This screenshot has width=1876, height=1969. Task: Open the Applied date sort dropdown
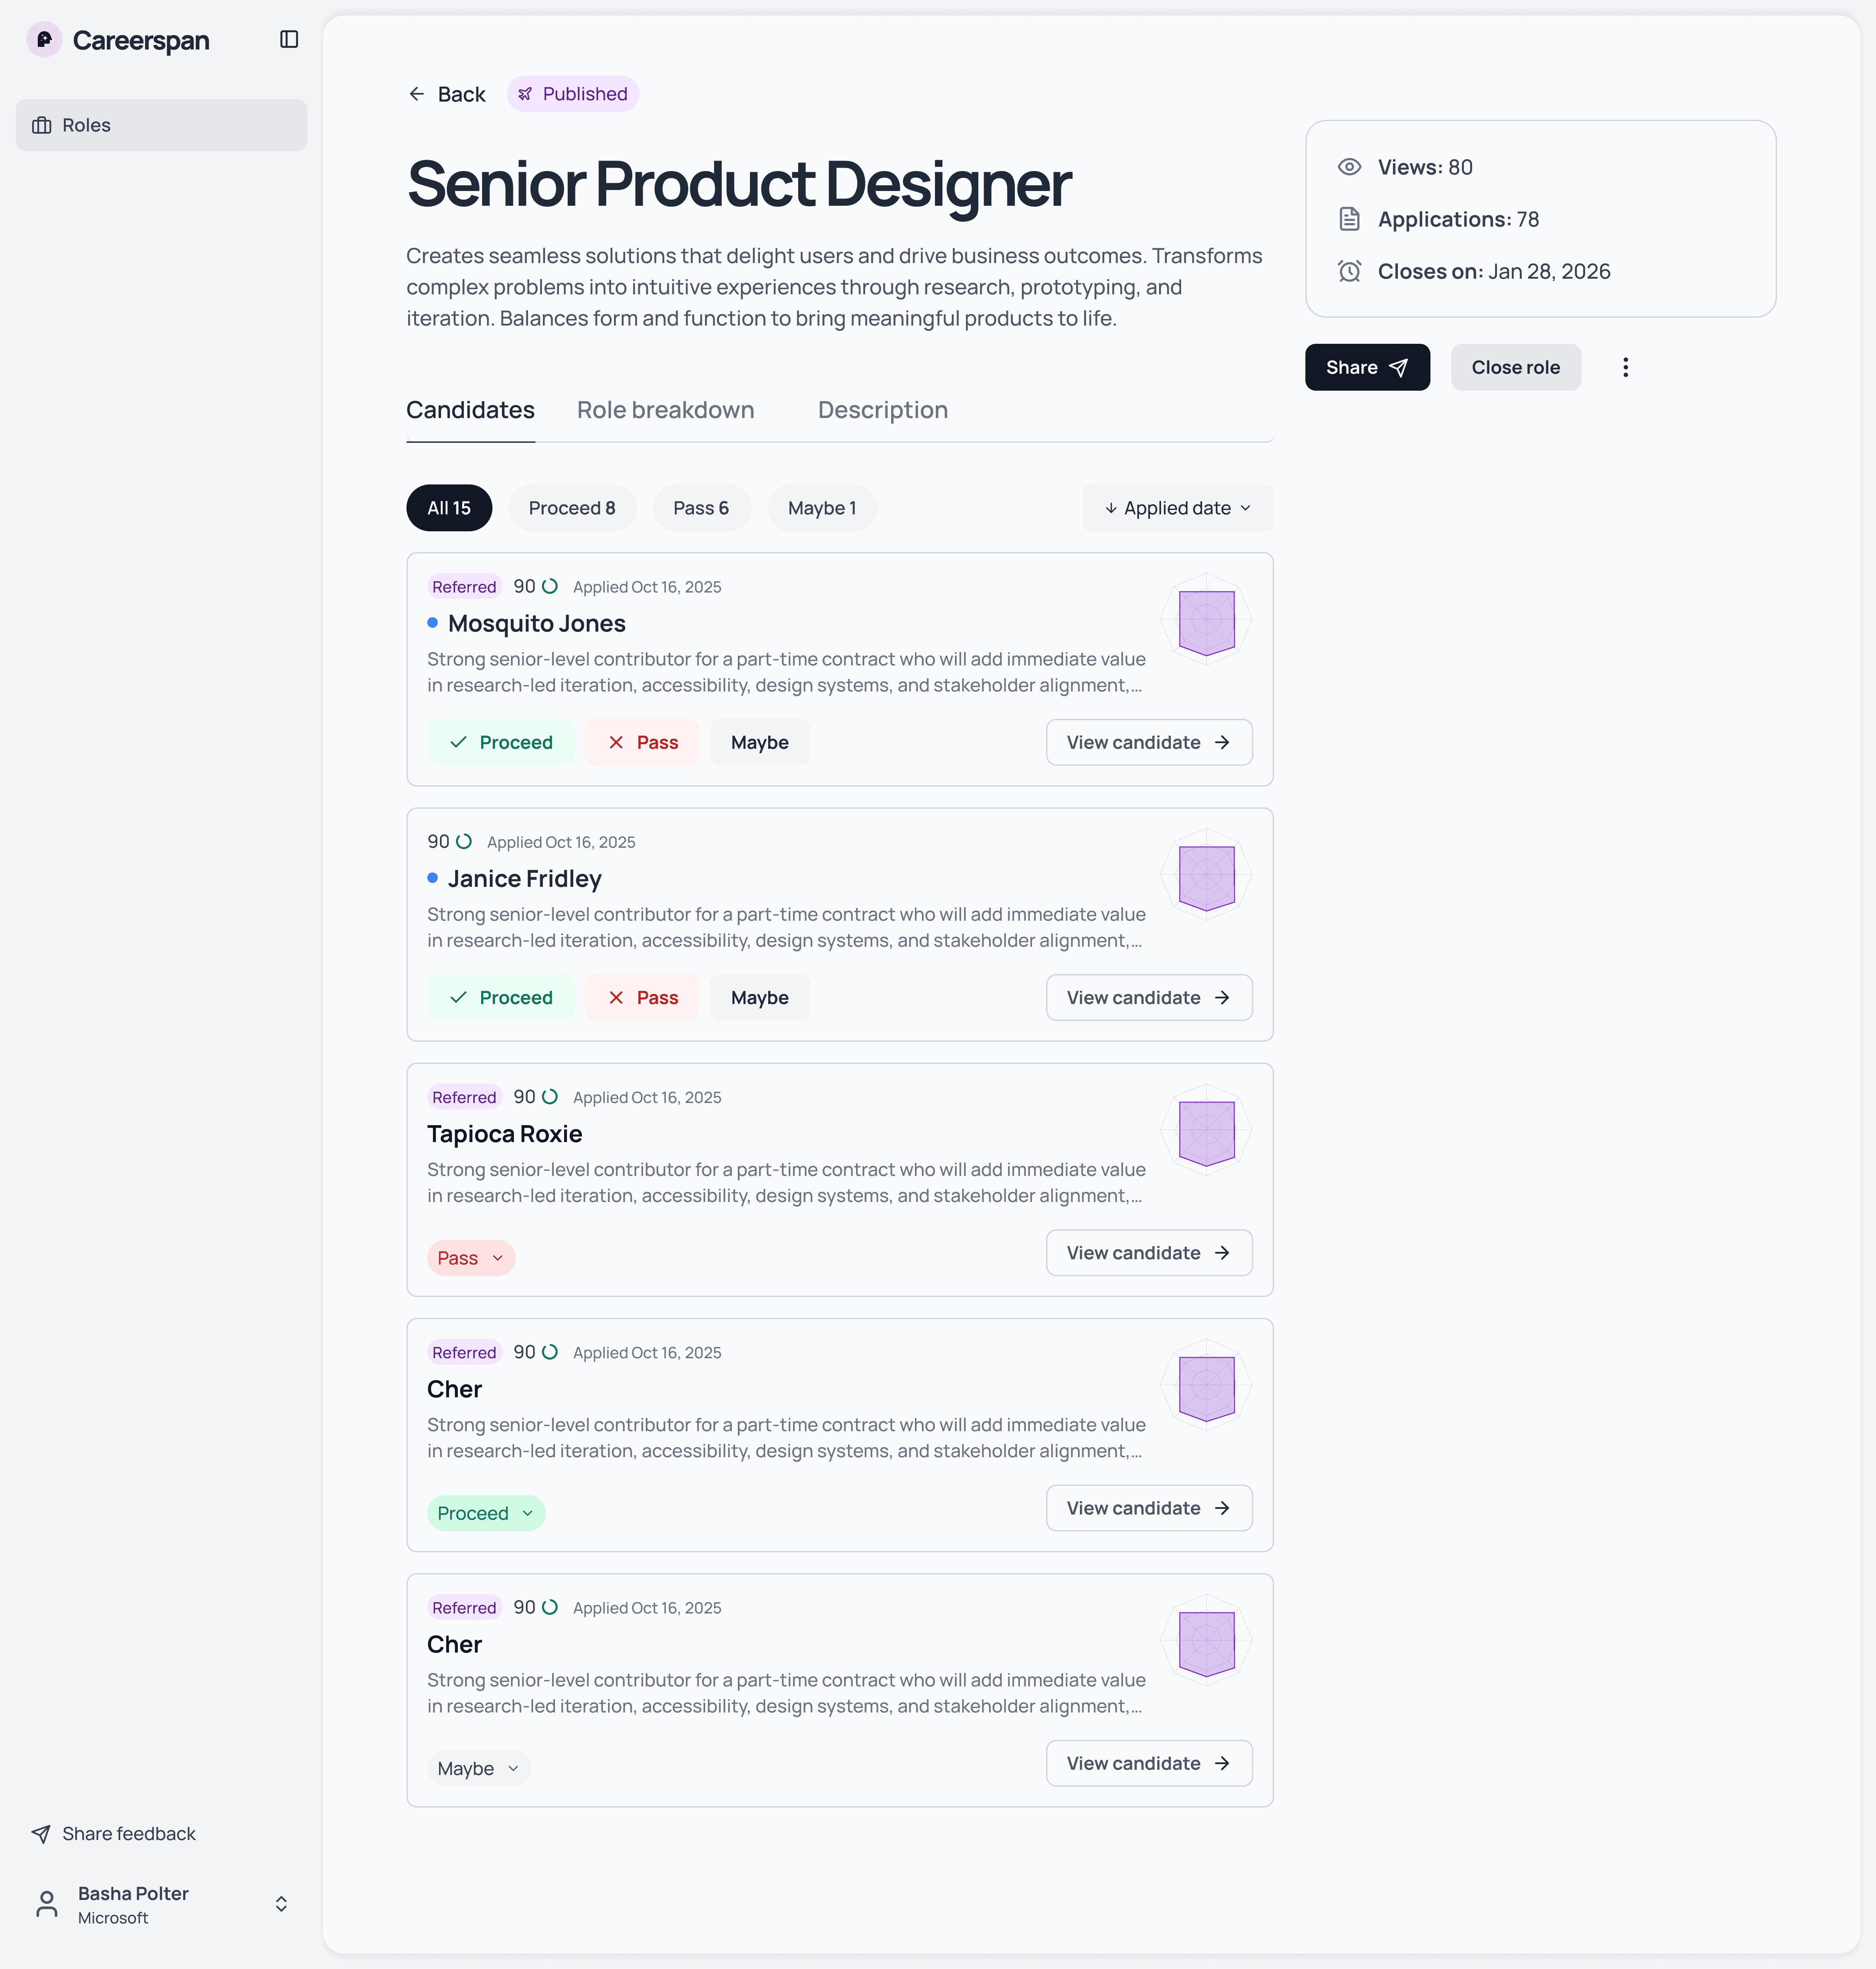pyautogui.click(x=1177, y=508)
